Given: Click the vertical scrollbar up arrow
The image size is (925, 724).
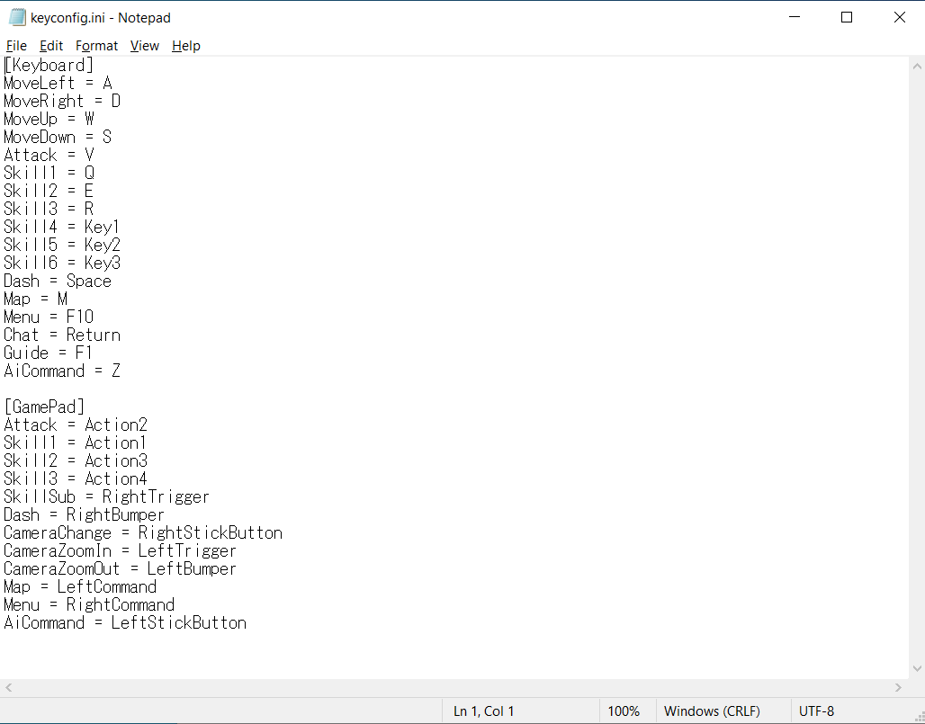Looking at the screenshot, I should tap(917, 66).
